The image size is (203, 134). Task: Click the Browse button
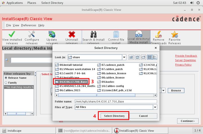[176, 90]
